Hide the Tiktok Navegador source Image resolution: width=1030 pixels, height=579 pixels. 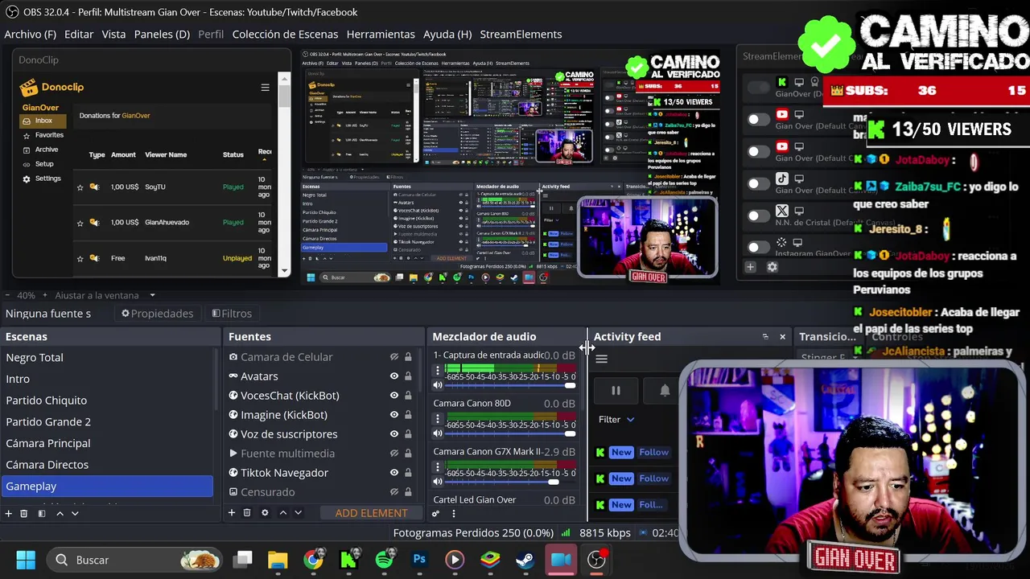click(394, 473)
